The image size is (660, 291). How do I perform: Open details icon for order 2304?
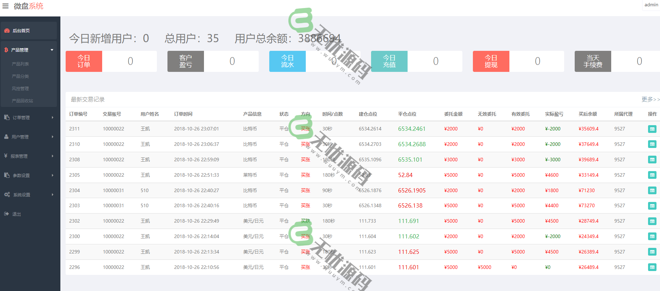pyautogui.click(x=652, y=190)
